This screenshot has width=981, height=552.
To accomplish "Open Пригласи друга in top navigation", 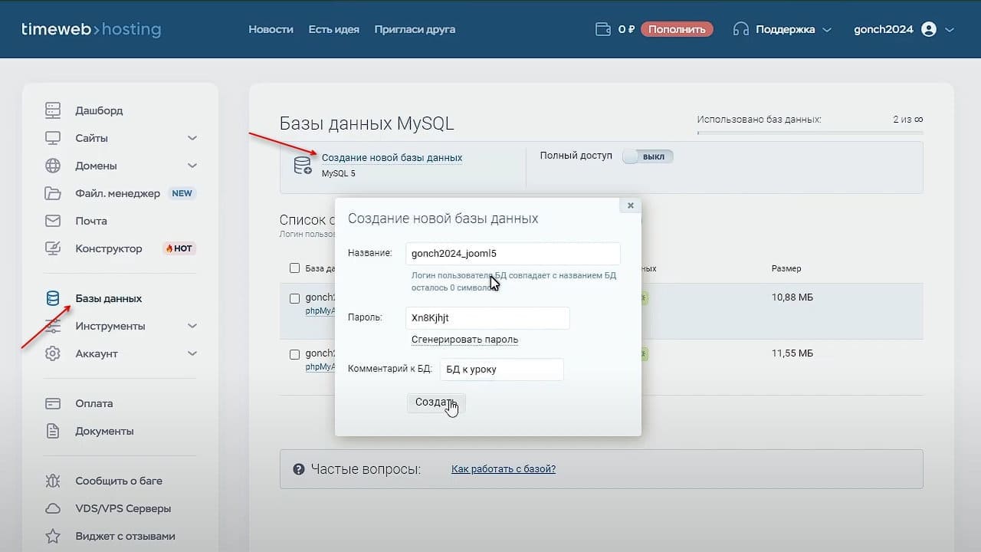I will point(415,29).
